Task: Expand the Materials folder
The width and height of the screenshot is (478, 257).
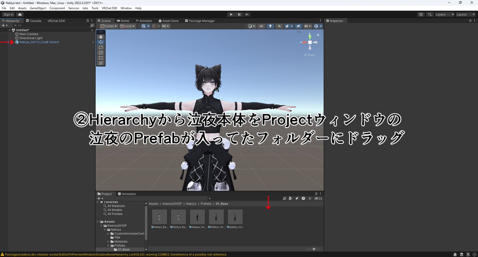Action: (x=108, y=241)
